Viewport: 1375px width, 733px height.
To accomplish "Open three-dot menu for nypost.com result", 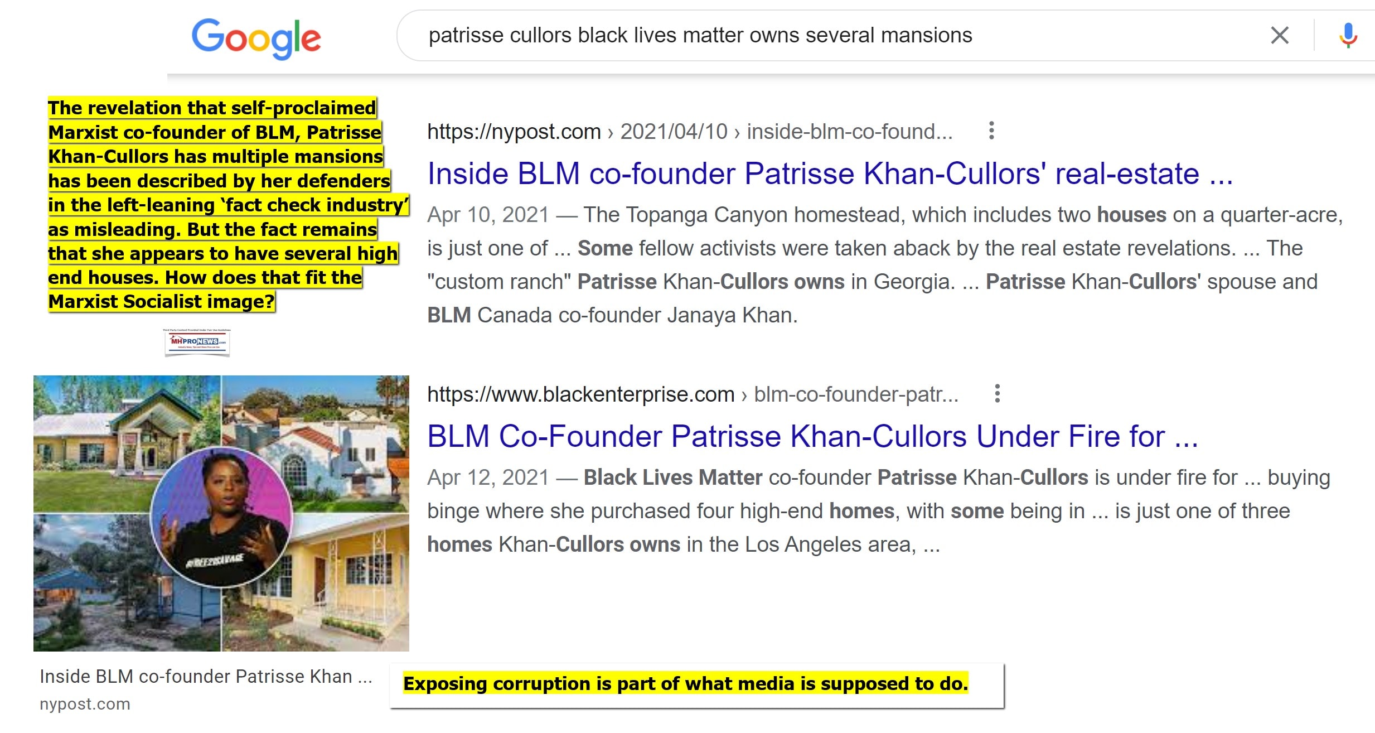I will [x=991, y=131].
